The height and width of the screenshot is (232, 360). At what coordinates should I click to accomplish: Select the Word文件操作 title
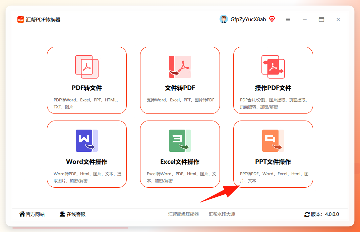click(x=87, y=161)
